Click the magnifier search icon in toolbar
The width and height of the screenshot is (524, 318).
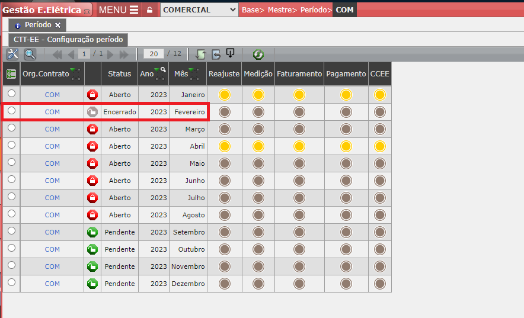point(30,54)
